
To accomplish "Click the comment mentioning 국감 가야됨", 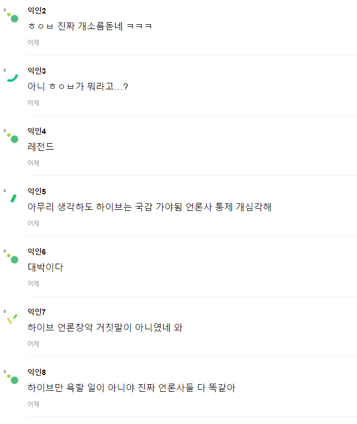I will pos(149,207).
